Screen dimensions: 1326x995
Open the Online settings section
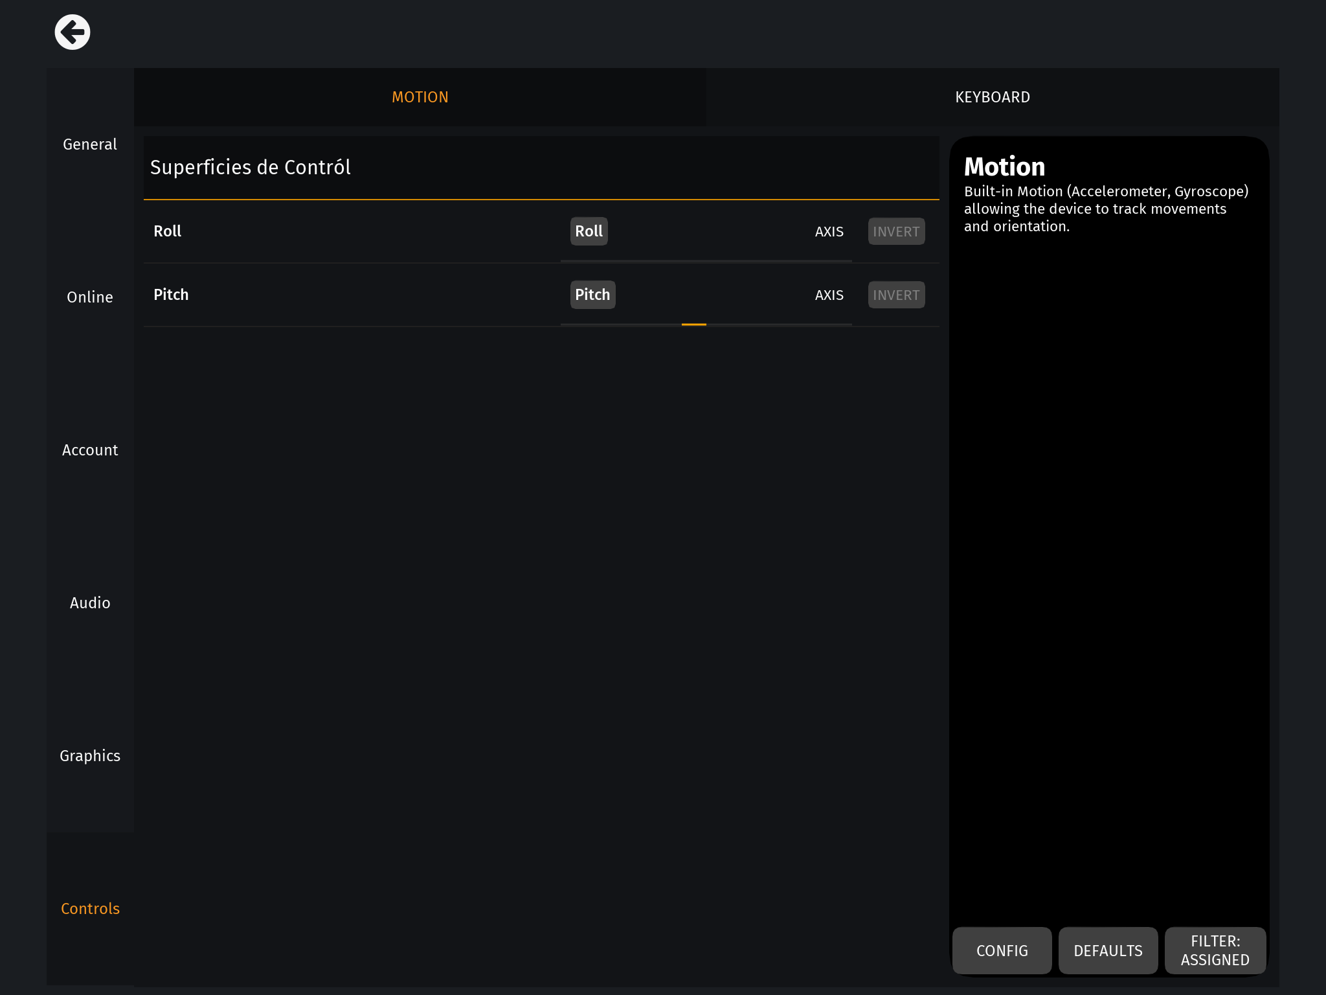tap(90, 297)
